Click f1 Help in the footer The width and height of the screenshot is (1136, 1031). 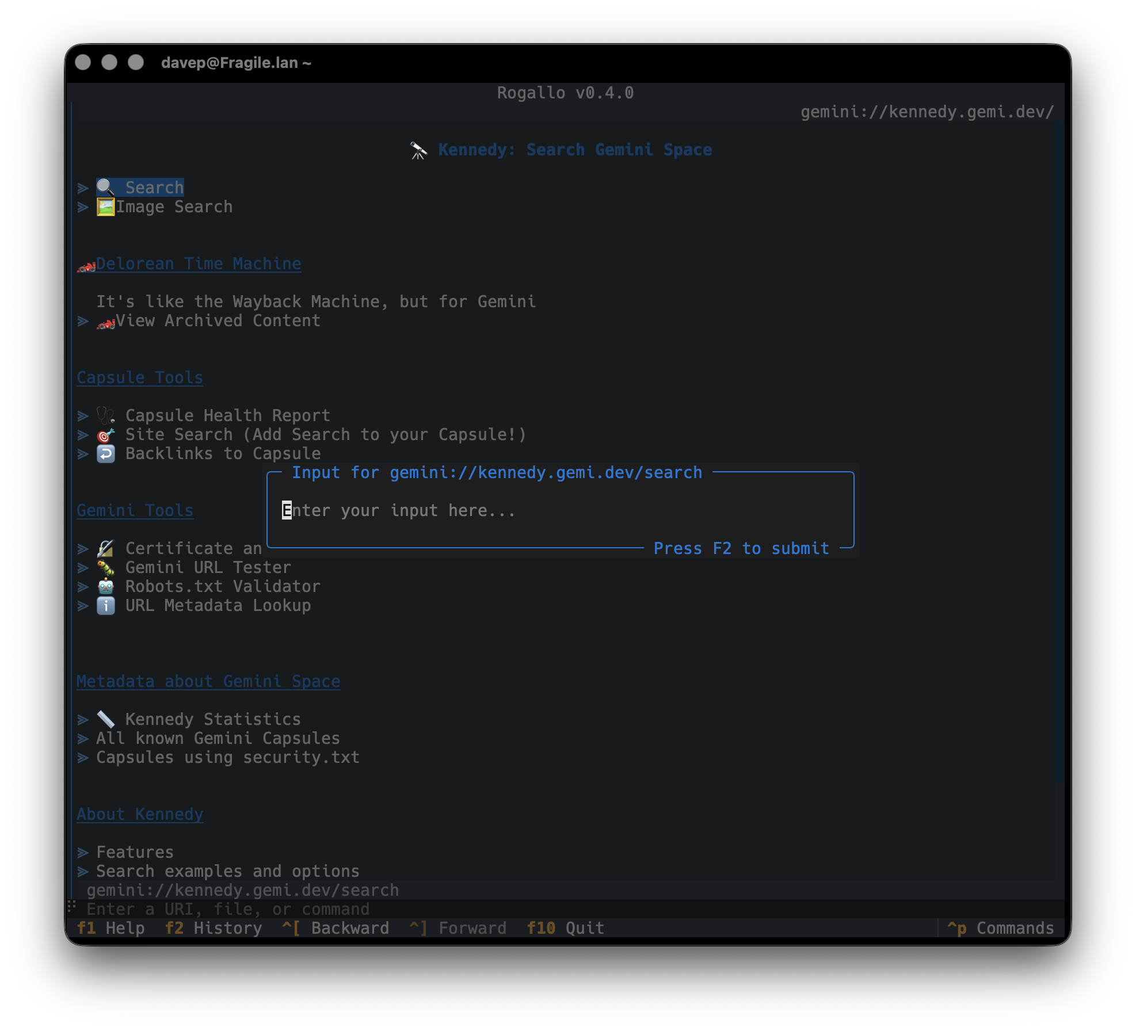click(x=110, y=928)
